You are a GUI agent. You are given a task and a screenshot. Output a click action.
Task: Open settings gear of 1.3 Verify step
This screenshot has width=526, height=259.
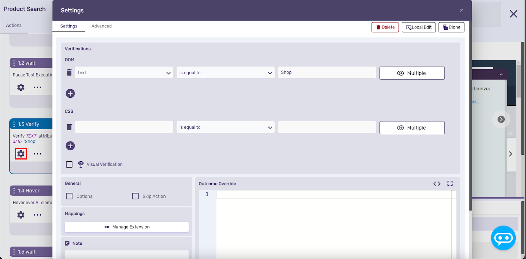click(21, 154)
